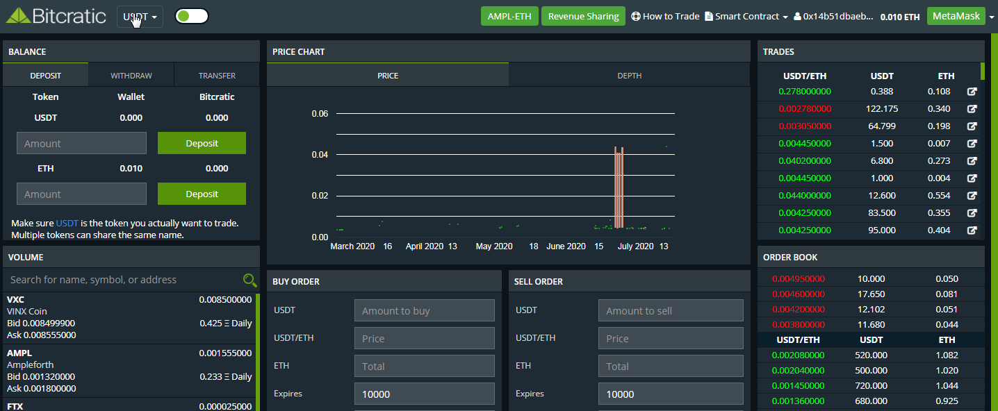
Task: Click the search magnifier icon in Volume
Action: click(250, 280)
